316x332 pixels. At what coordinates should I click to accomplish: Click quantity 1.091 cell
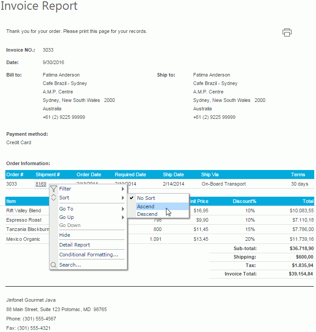(x=155, y=239)
